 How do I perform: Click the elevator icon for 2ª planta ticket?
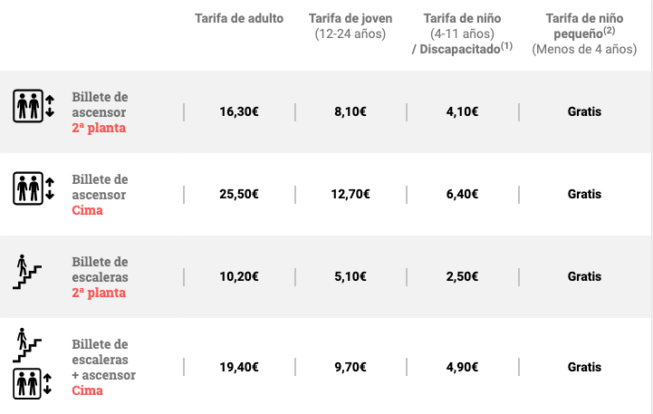[x=34, y=106]
